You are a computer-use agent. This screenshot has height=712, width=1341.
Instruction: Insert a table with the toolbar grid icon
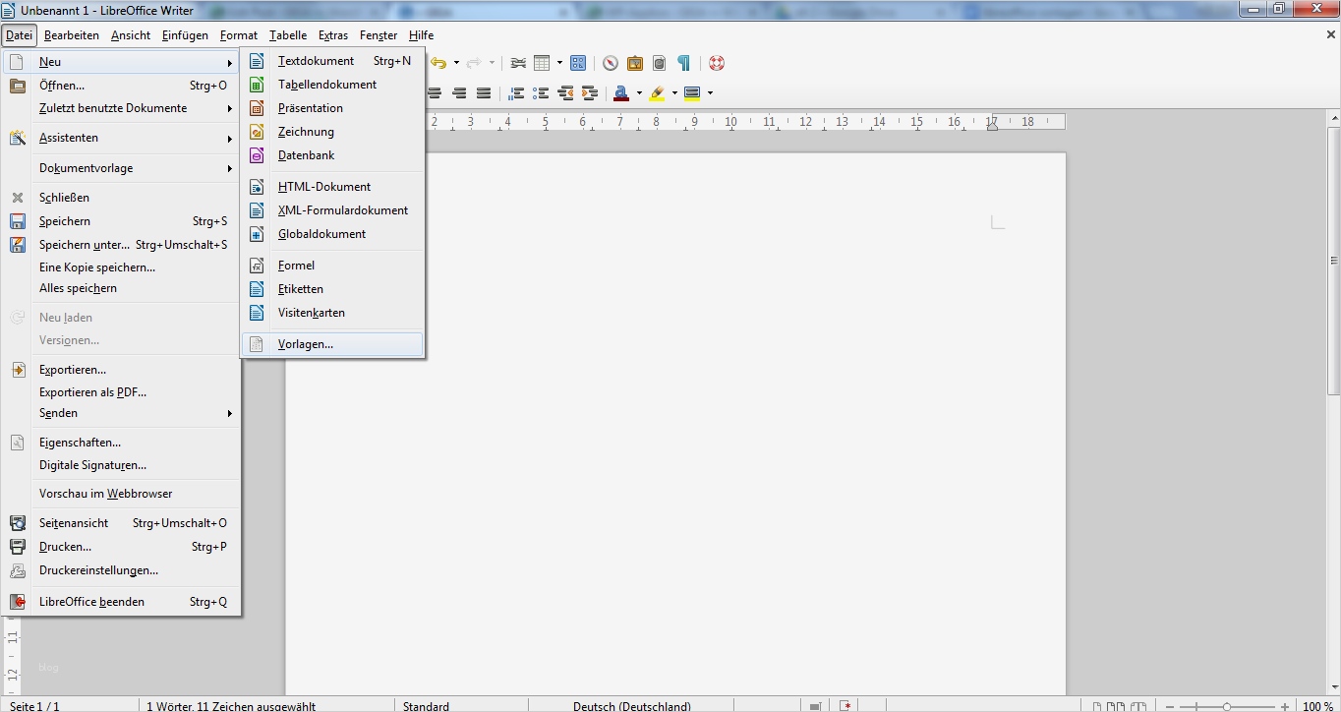tap(542, 63)
